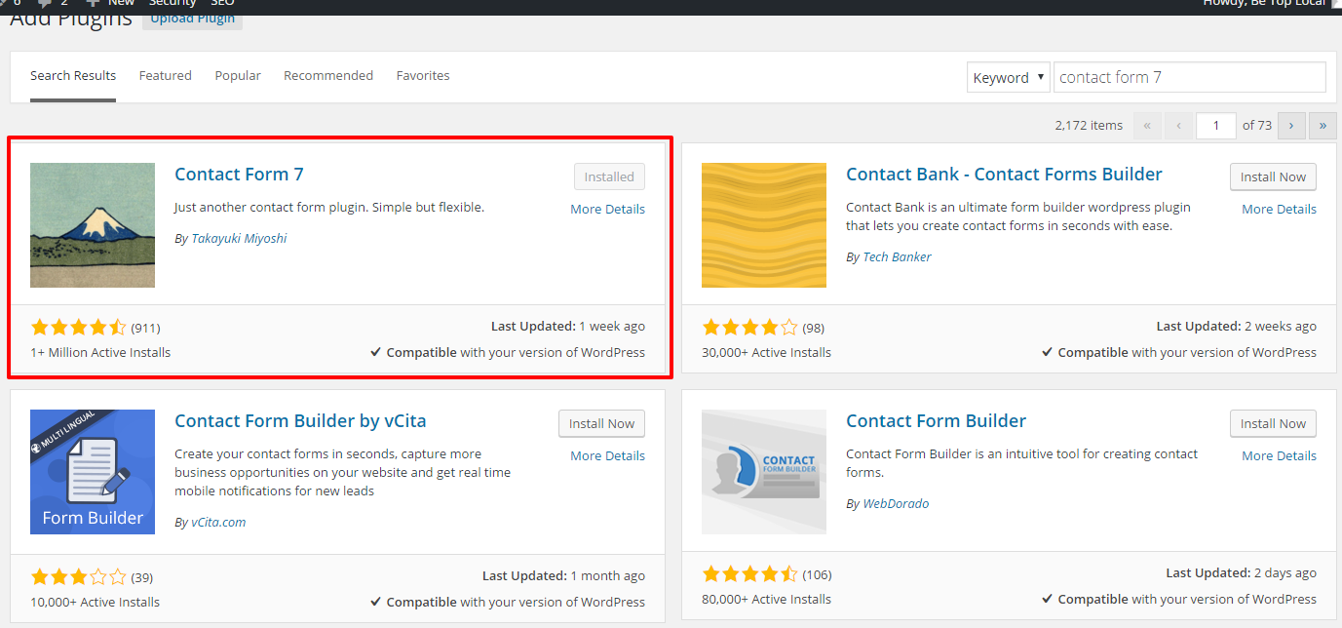The width and height of the screenshot is (1342, 628).
Task: Click the Contact Bank star rating
Action: (749, 328)
